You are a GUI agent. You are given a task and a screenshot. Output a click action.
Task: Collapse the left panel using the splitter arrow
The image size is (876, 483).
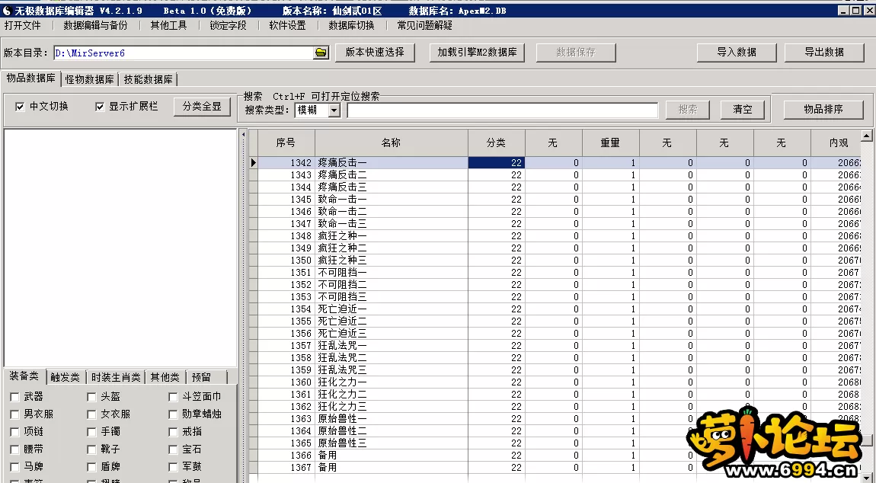click(x=243, y=135)
